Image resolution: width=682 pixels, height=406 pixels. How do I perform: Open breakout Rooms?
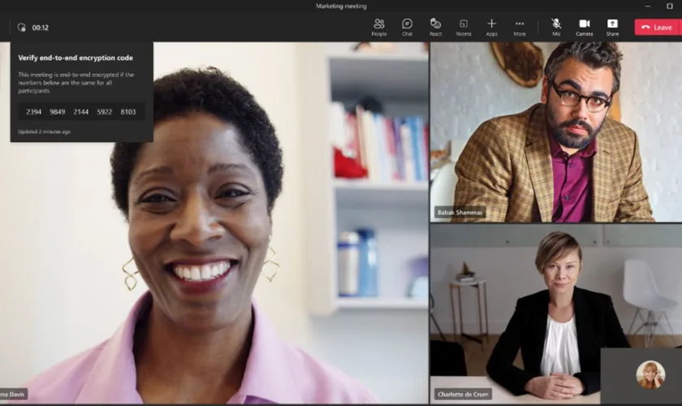pyautogui.click(x=463, y=27)
